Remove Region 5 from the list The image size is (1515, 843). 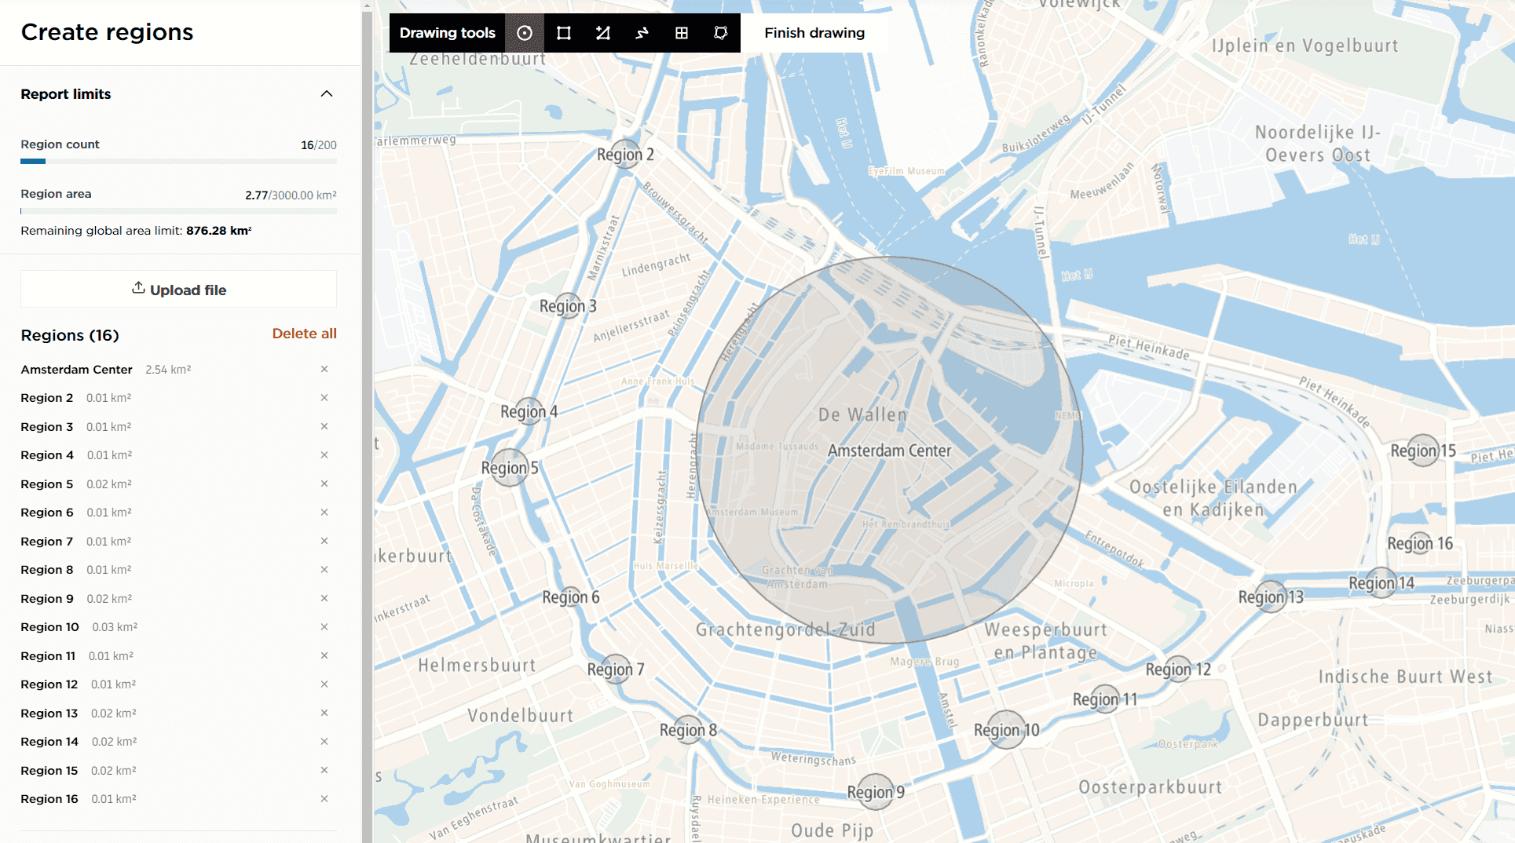pos(324,484)
